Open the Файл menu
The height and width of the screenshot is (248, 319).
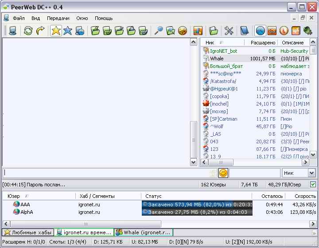tap(19, 18)
